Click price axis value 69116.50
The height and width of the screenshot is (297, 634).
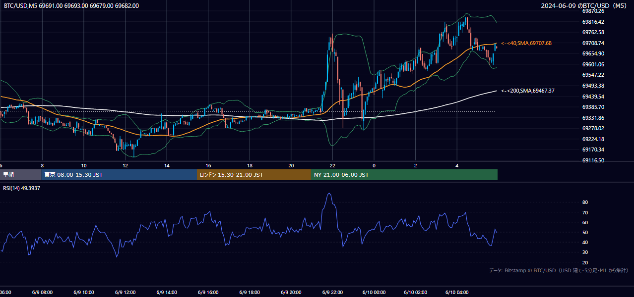[593, 160]
